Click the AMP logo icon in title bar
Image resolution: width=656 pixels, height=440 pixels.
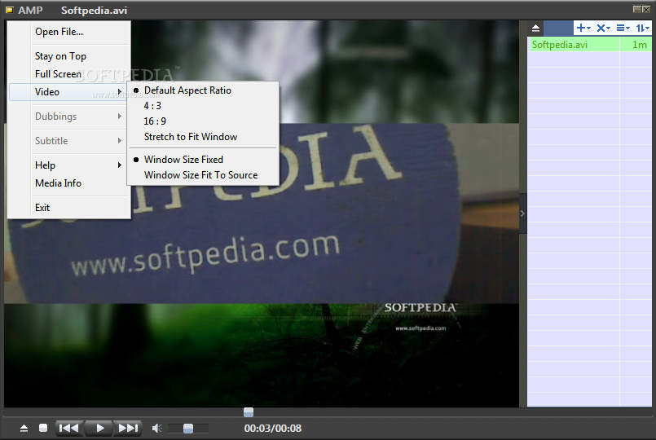9,10
